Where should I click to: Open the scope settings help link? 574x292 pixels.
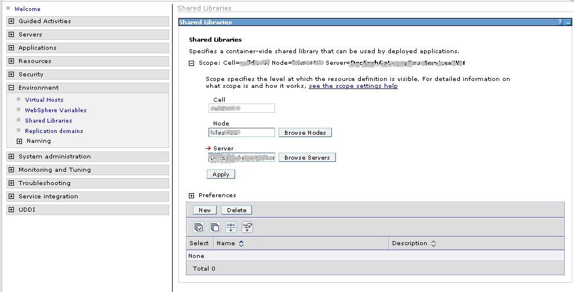353,86
